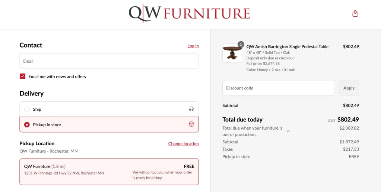Open the shopping bag cart icon
Screen dimensions: 381x192
[x=355, y=14]
